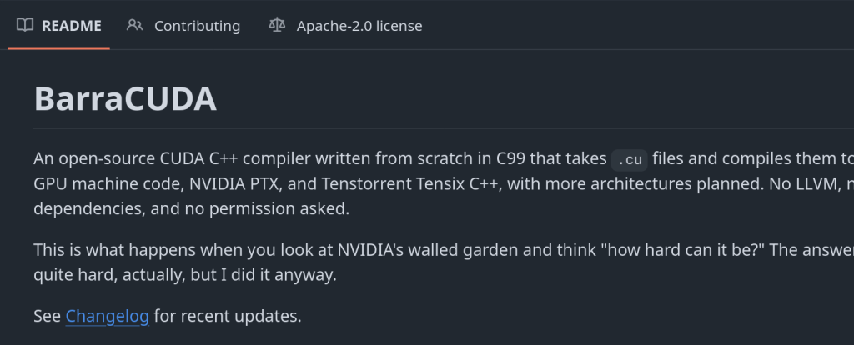Image resolution: width=854 pixels, height=345 pixels.
Task: Open the Contributing tab
Action: point(197,26)
